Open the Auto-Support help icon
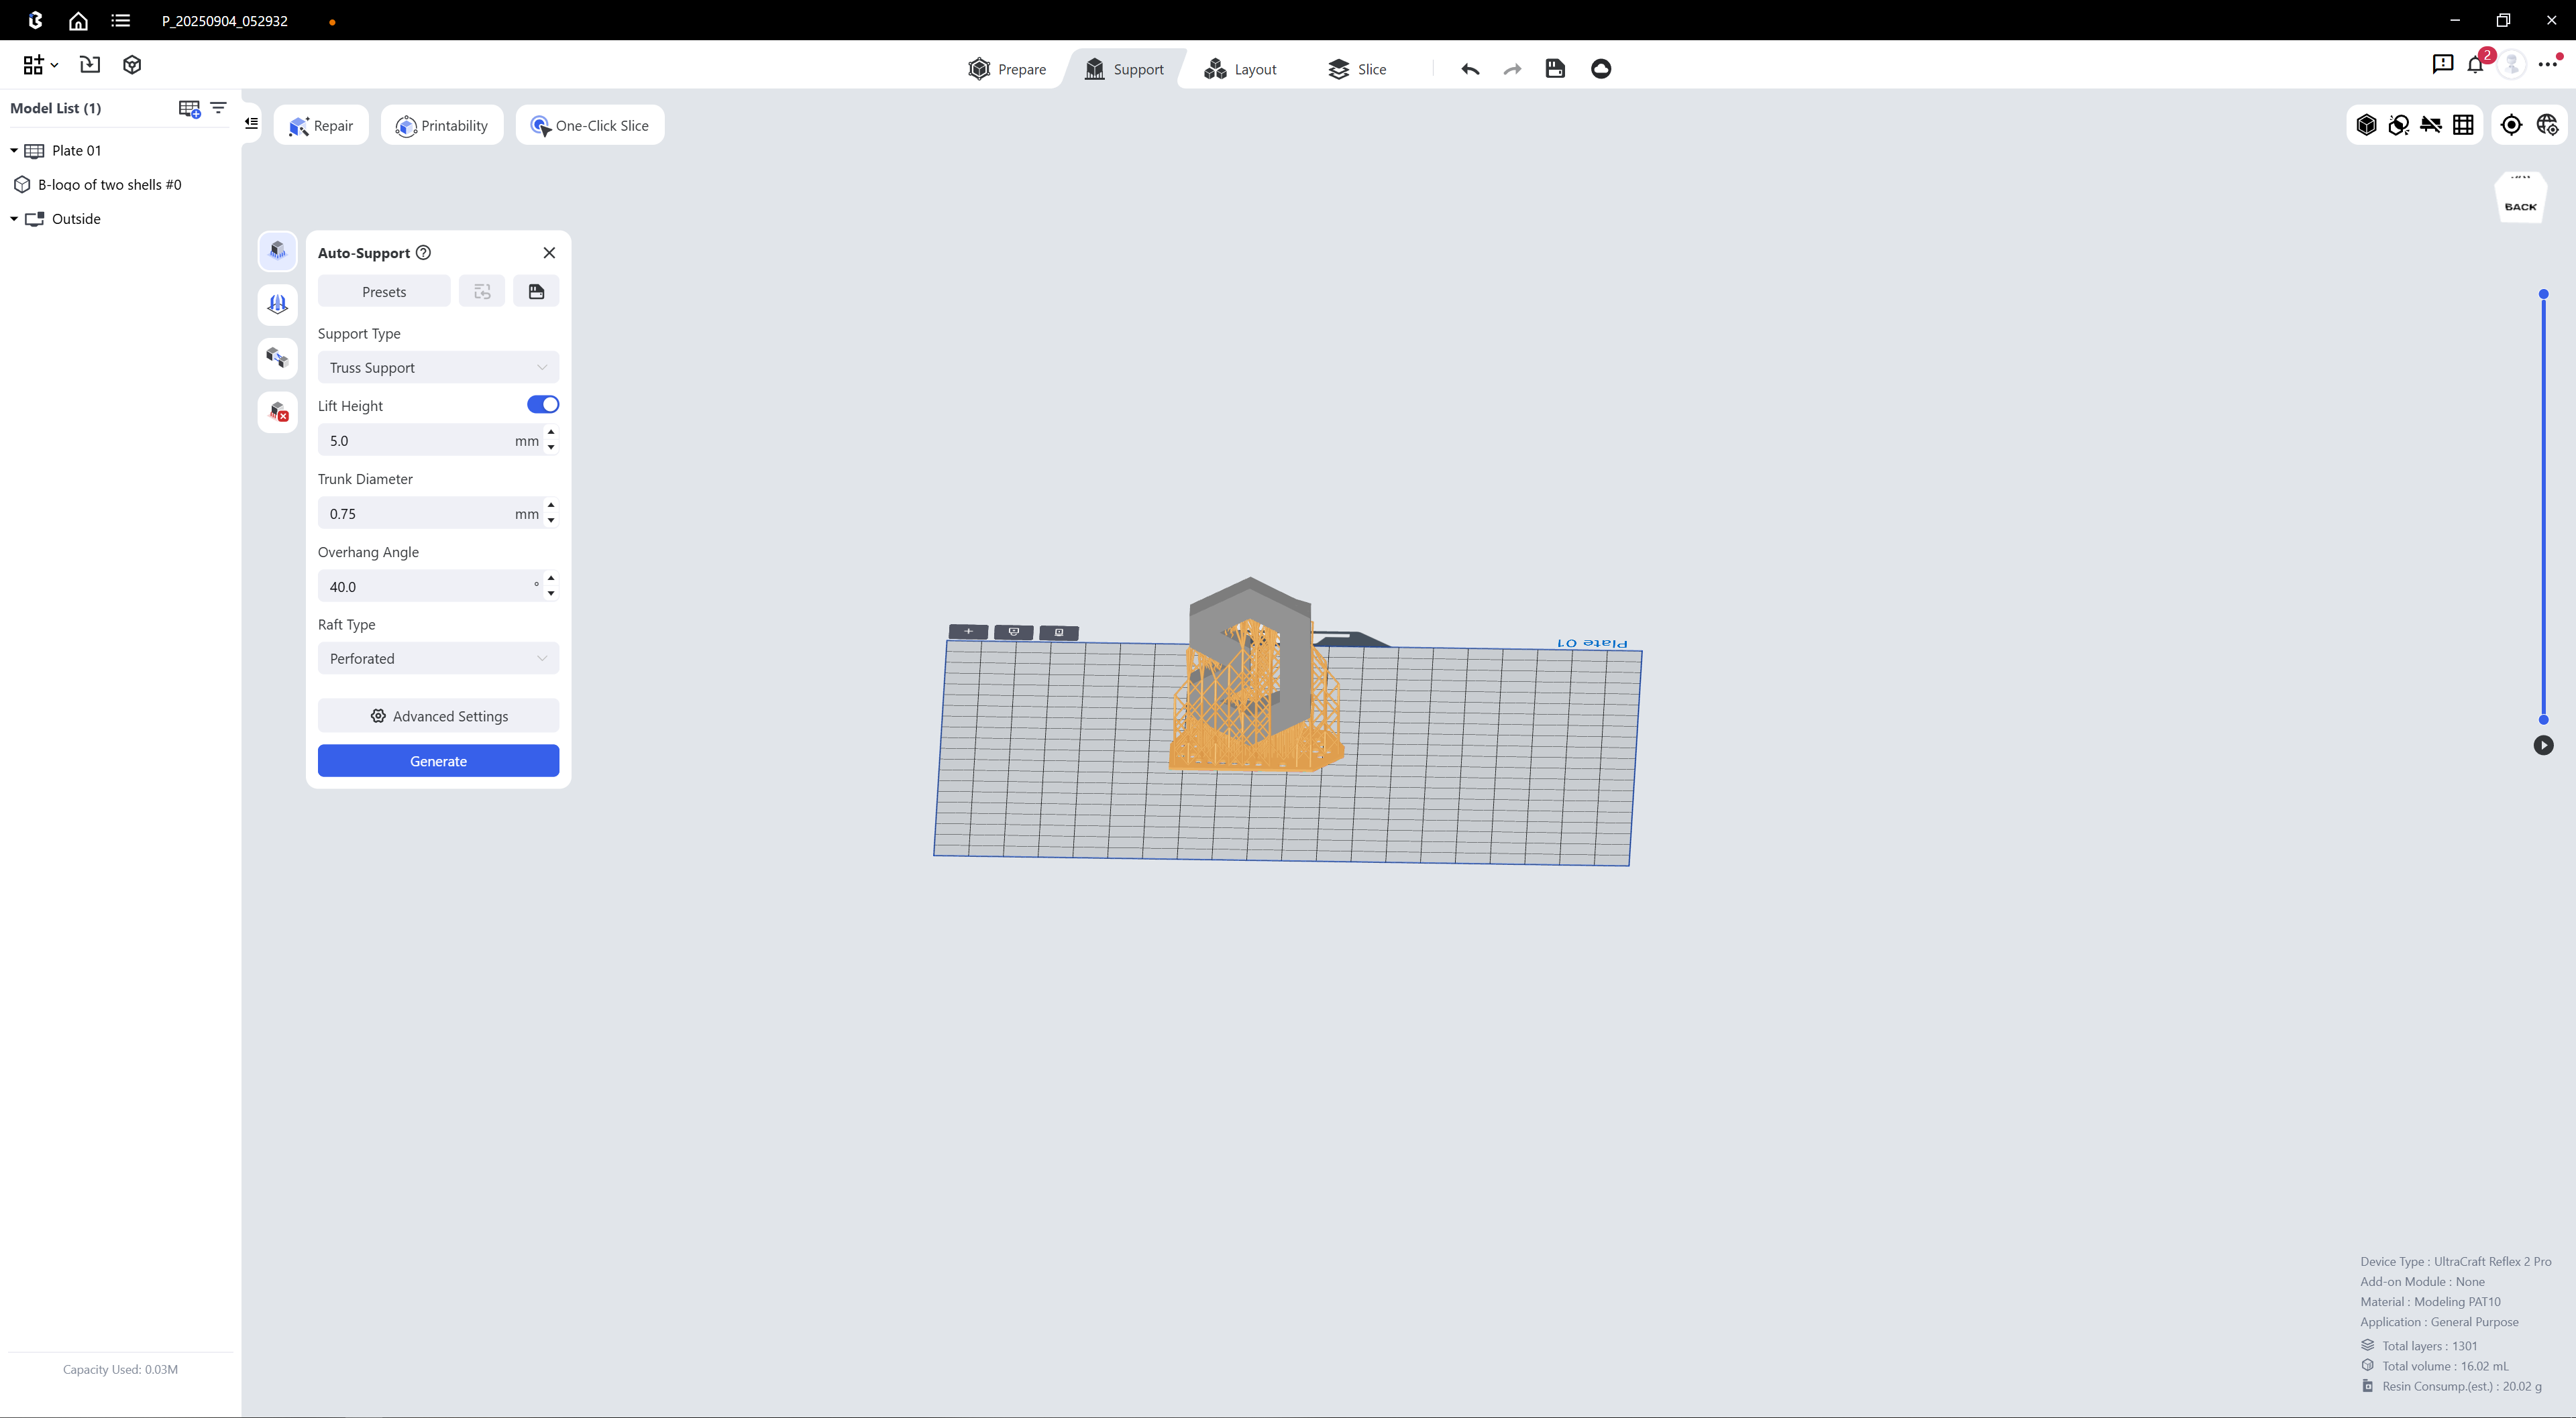 click(x=423, y=253)
